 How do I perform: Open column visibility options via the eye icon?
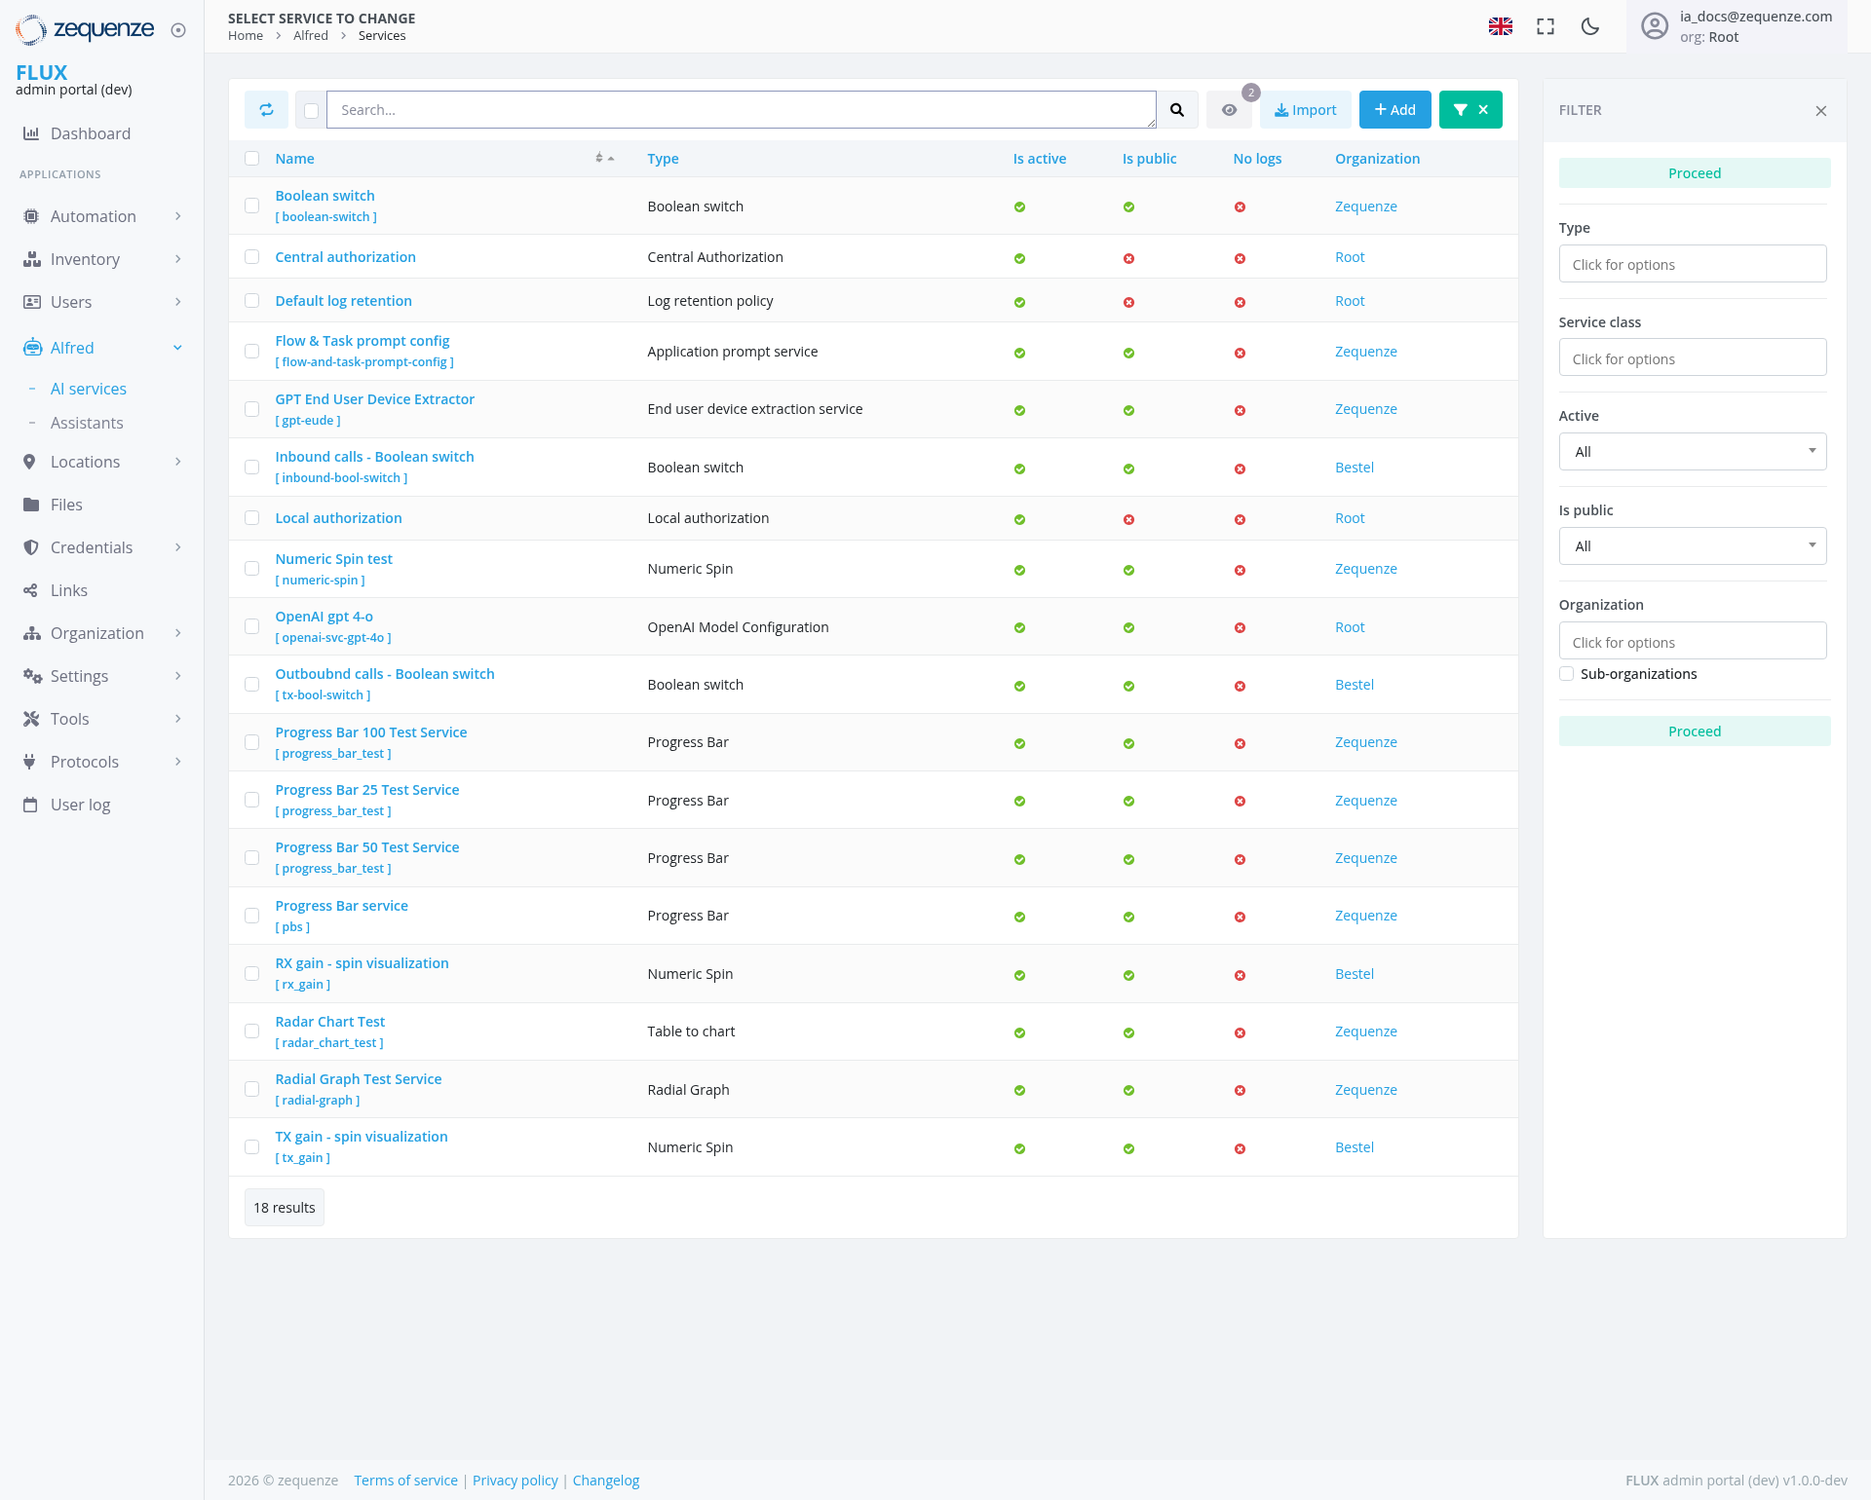pos(1229,109)
